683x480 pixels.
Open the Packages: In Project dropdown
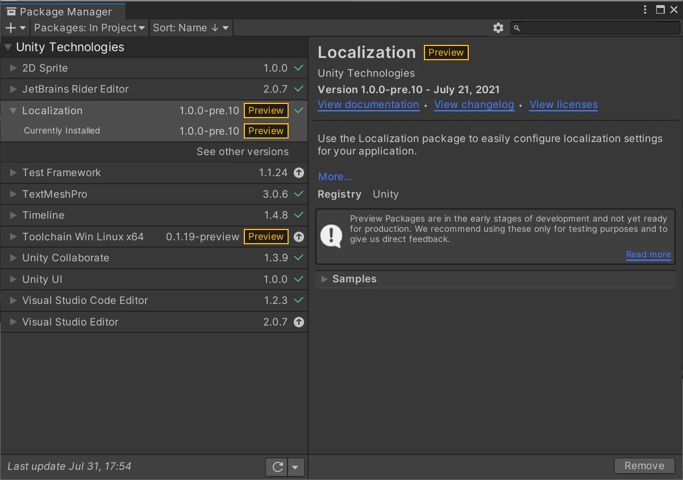pyautogui.click(x=90, y=28)
